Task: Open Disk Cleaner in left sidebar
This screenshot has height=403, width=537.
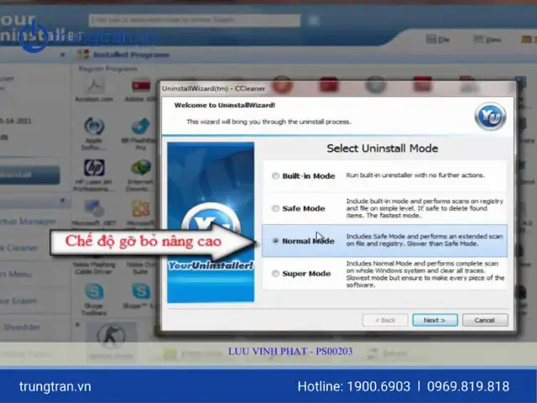Action: [18, 248]
